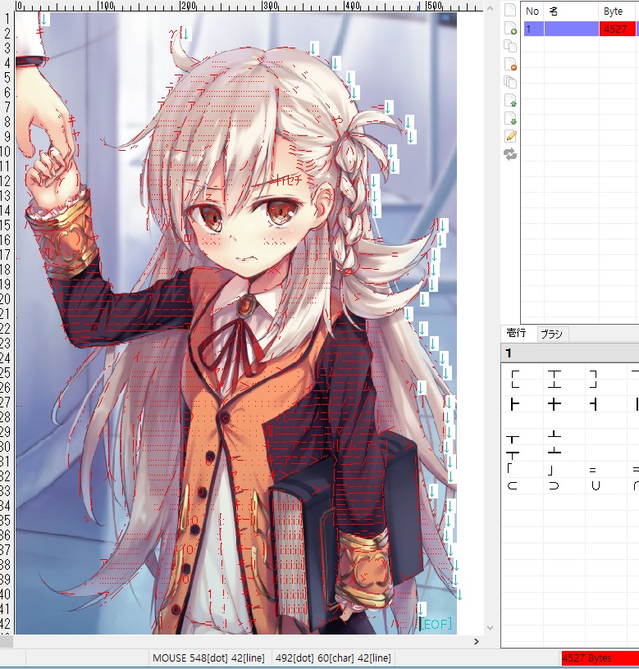Move the page down with the green arrow icon
Screen dimensions: 639x669
[510, 118]
